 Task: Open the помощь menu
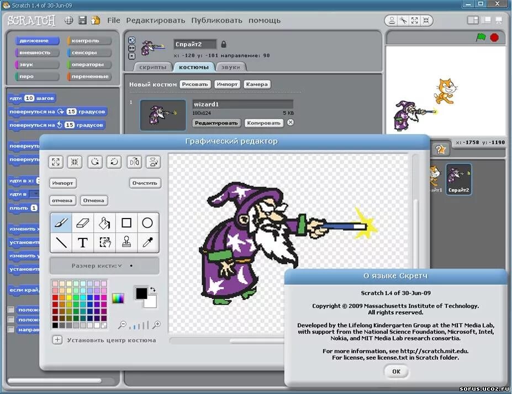coord(263,20)
